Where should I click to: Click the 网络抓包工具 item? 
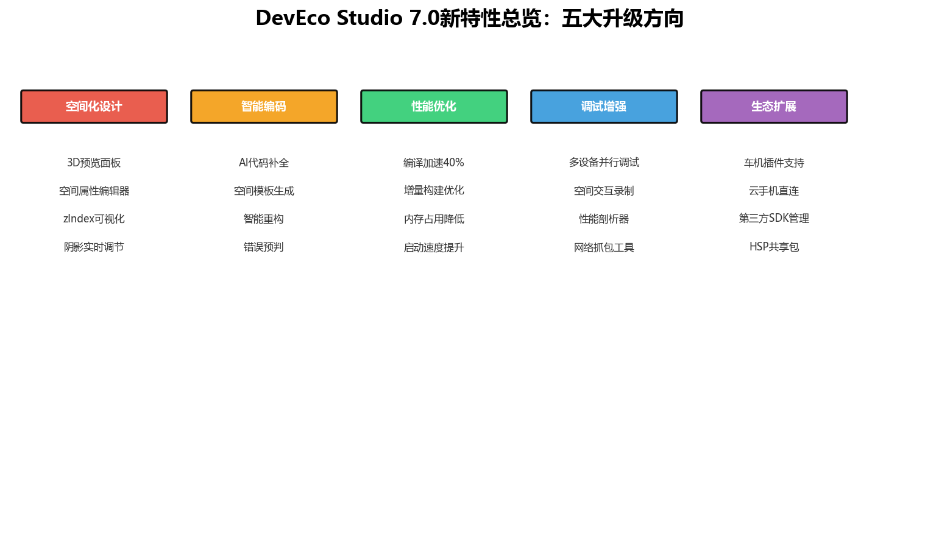point(604,247)
